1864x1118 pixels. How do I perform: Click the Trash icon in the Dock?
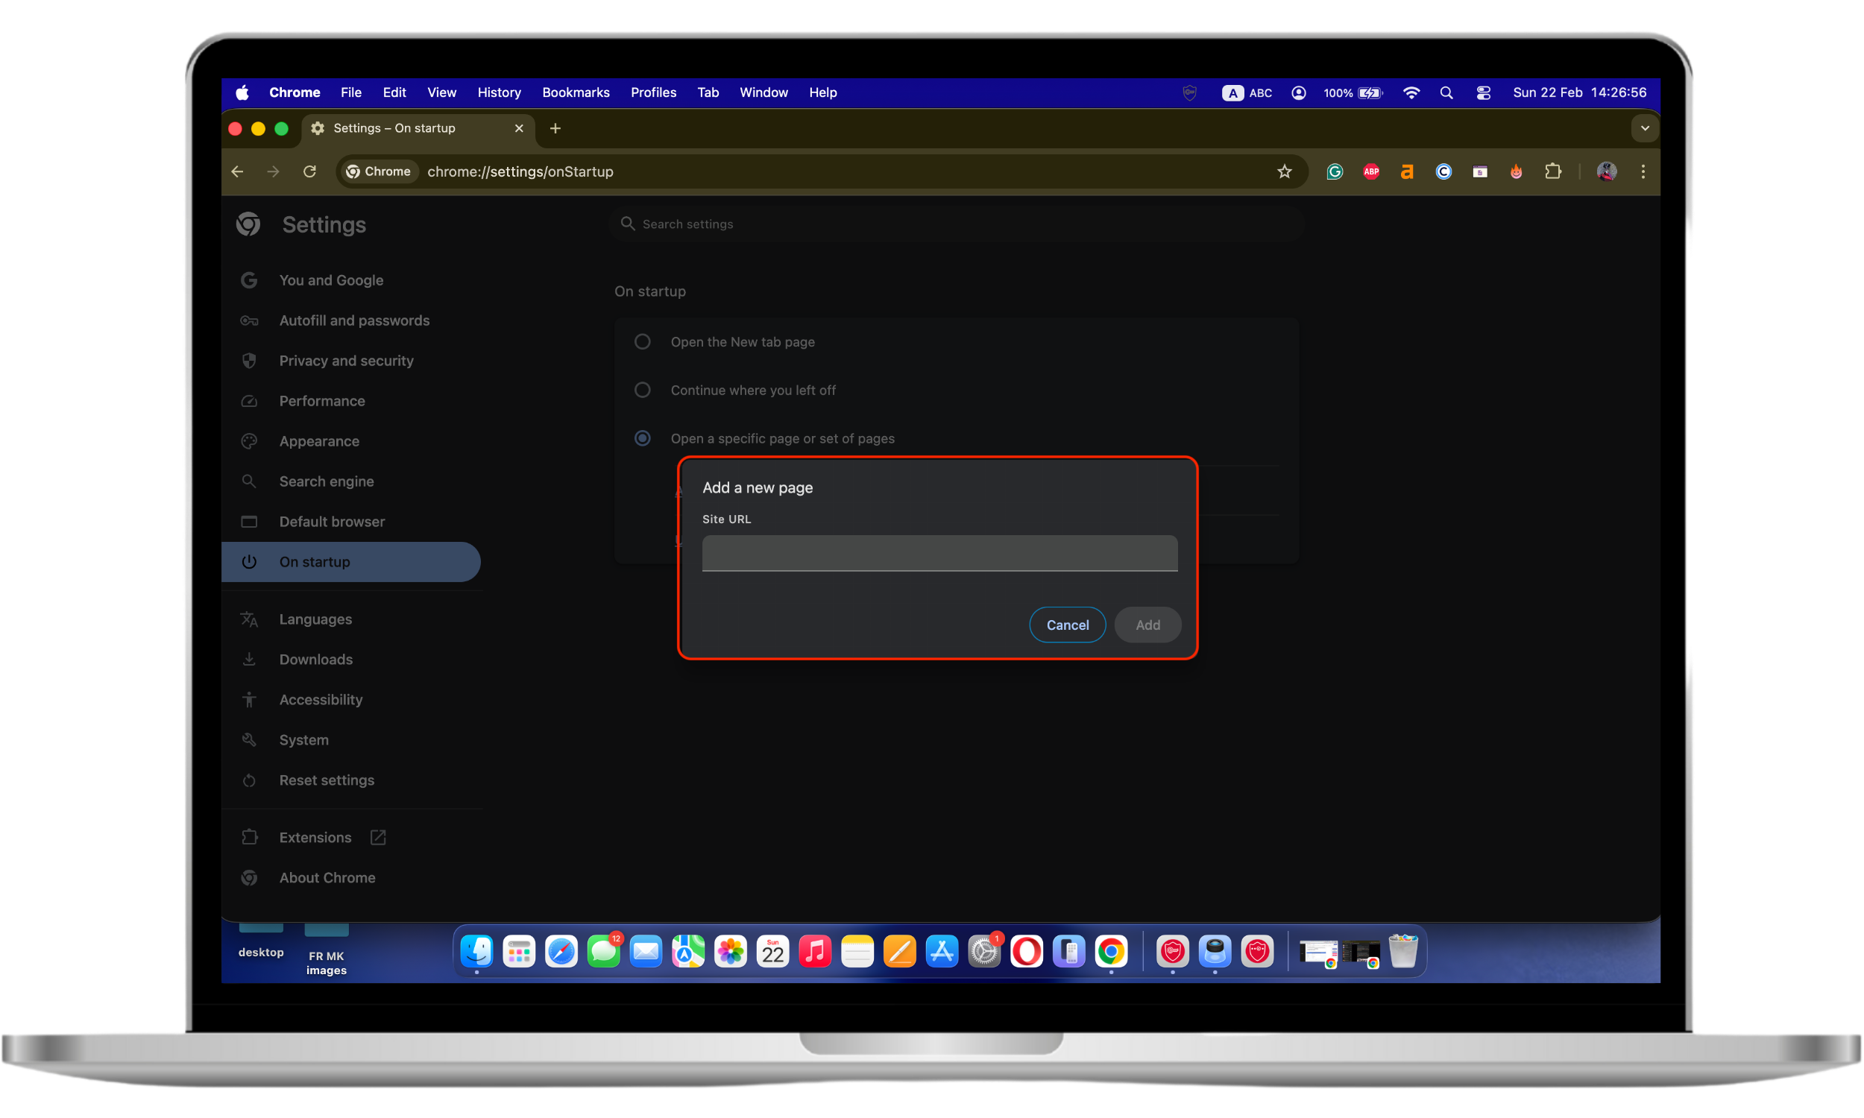point(1403,952)
